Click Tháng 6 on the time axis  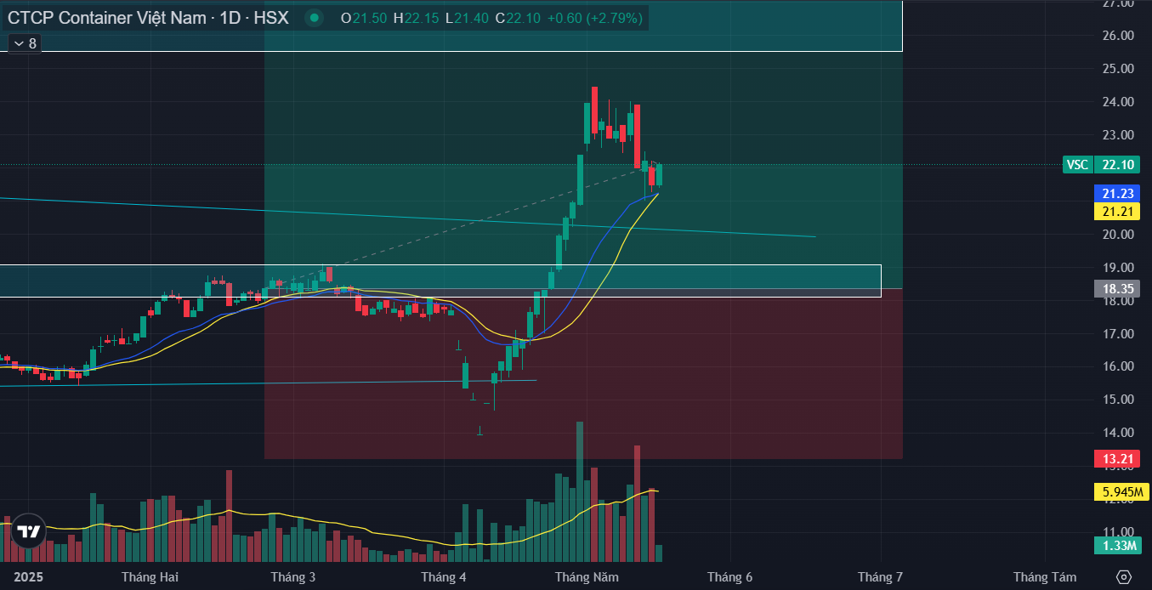point(730,577)
